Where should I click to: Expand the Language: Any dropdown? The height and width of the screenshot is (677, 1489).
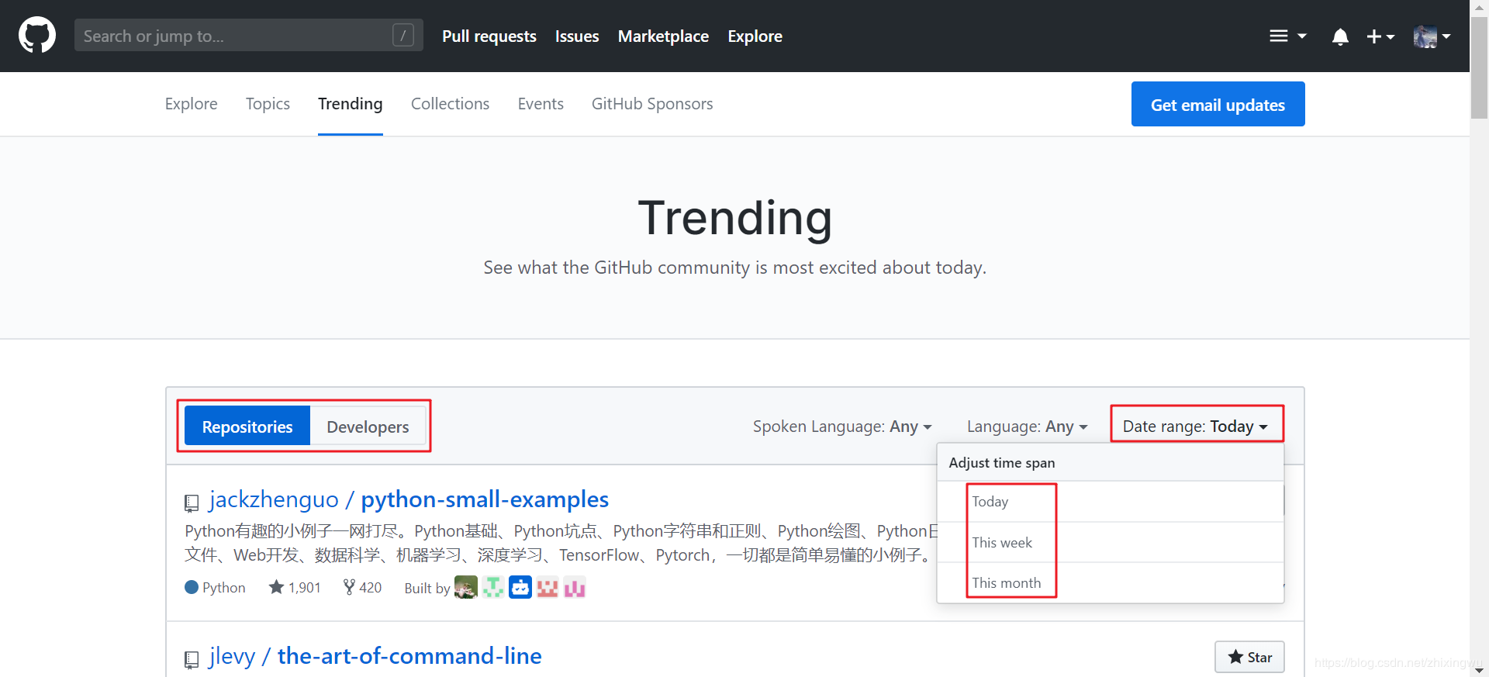1027,427
